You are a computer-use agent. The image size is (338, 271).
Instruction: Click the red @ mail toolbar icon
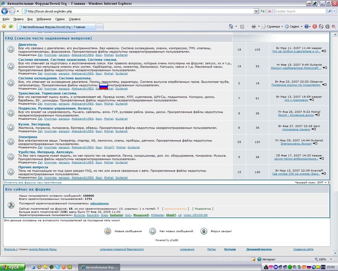coord(314,27)
